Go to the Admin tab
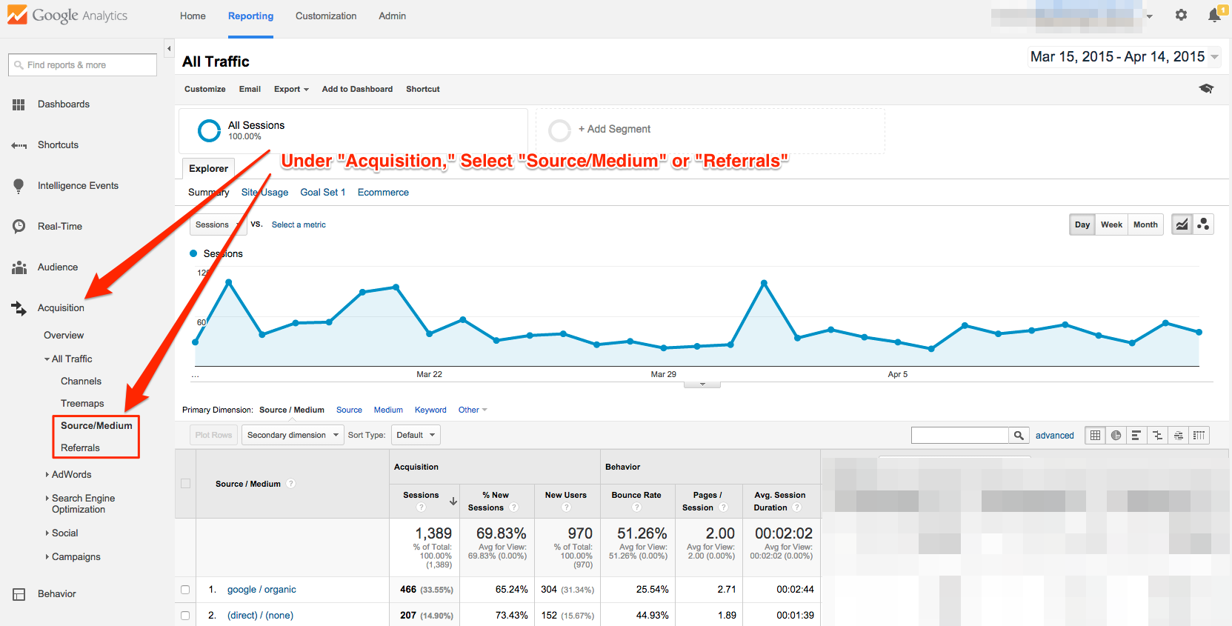This screenshot has height=626, width=1232. pos(392,16)
